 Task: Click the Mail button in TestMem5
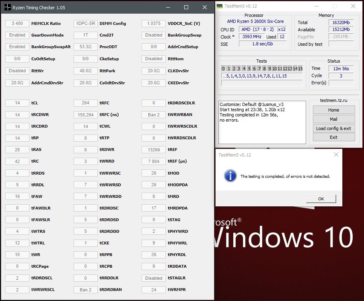(333, 119)
